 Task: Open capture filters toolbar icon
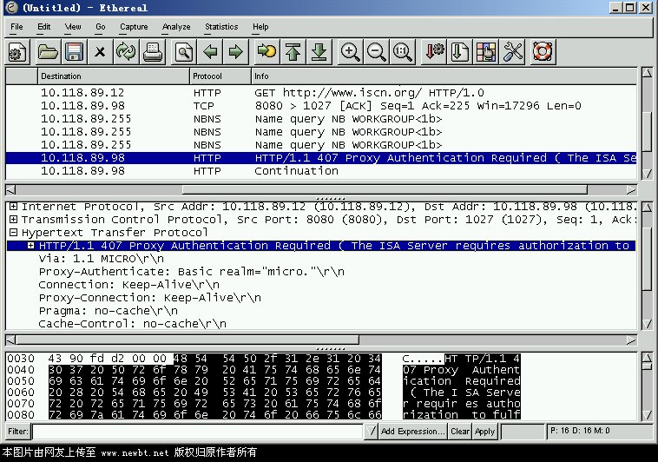click(x=434, y=52)
